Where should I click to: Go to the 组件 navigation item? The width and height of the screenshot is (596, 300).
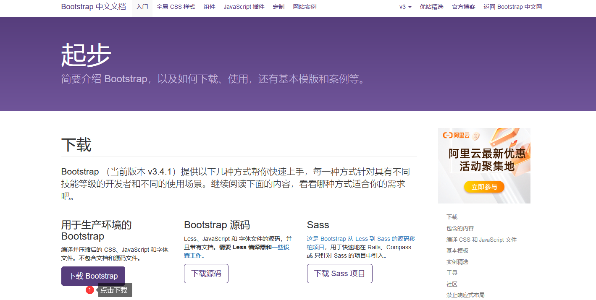209,7
